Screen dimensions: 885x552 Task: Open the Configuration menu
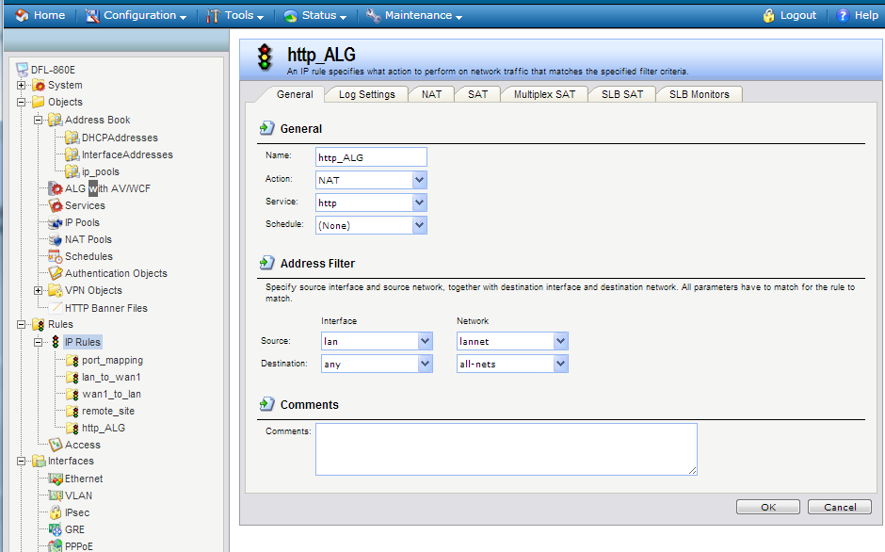136,16
